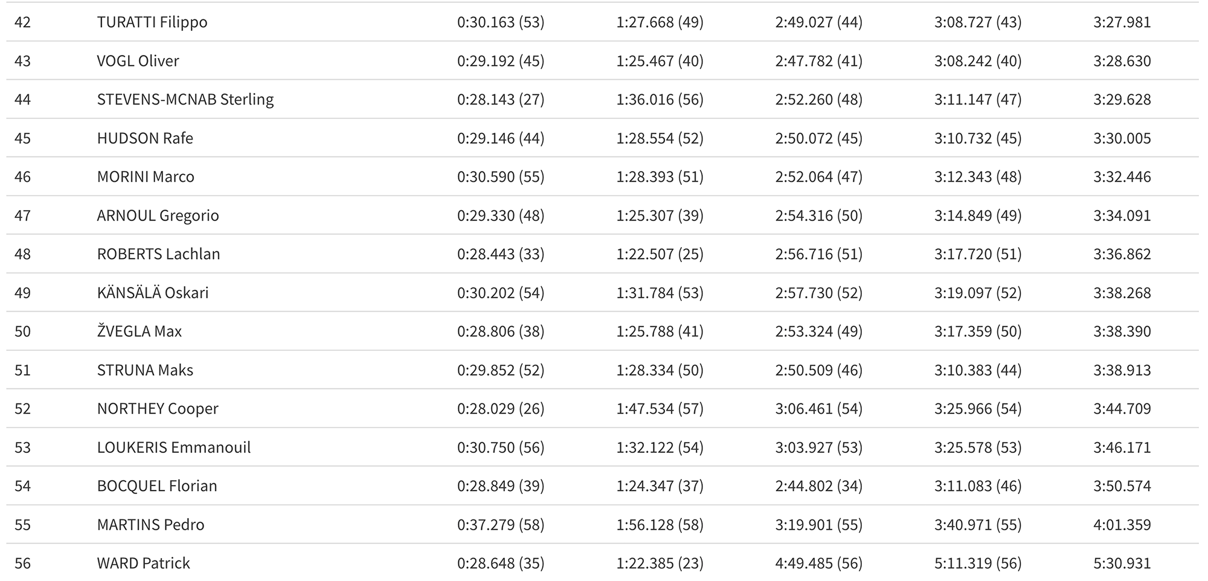This screenshot has width=1208, height=581.
Task: Click NORTHEY Cooper's name
Action: [158, 409]
